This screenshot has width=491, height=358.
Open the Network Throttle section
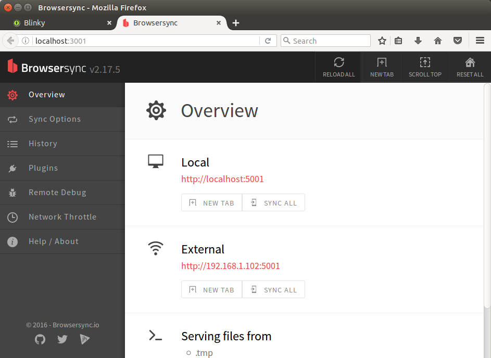[x=62, y=217]
